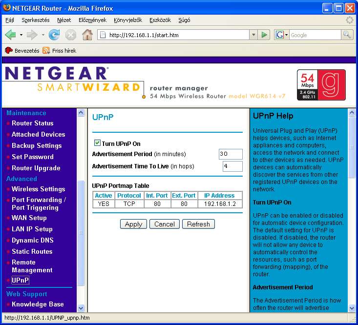
Task: Open the Előzmények menu
Action: point(92,20)
